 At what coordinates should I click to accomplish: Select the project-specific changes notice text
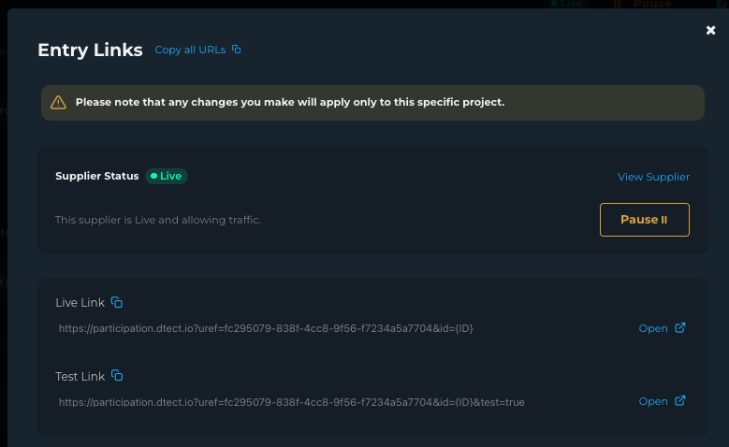(x=290, y=102)
